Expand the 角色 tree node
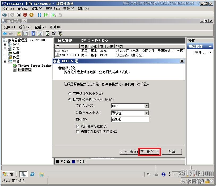The image size is (216, 186). 5,44
